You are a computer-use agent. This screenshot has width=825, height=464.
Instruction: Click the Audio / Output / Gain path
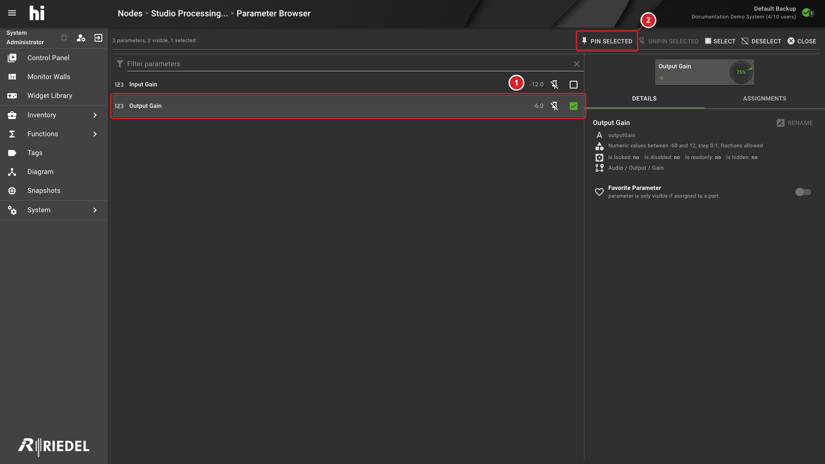pos(636,168)
